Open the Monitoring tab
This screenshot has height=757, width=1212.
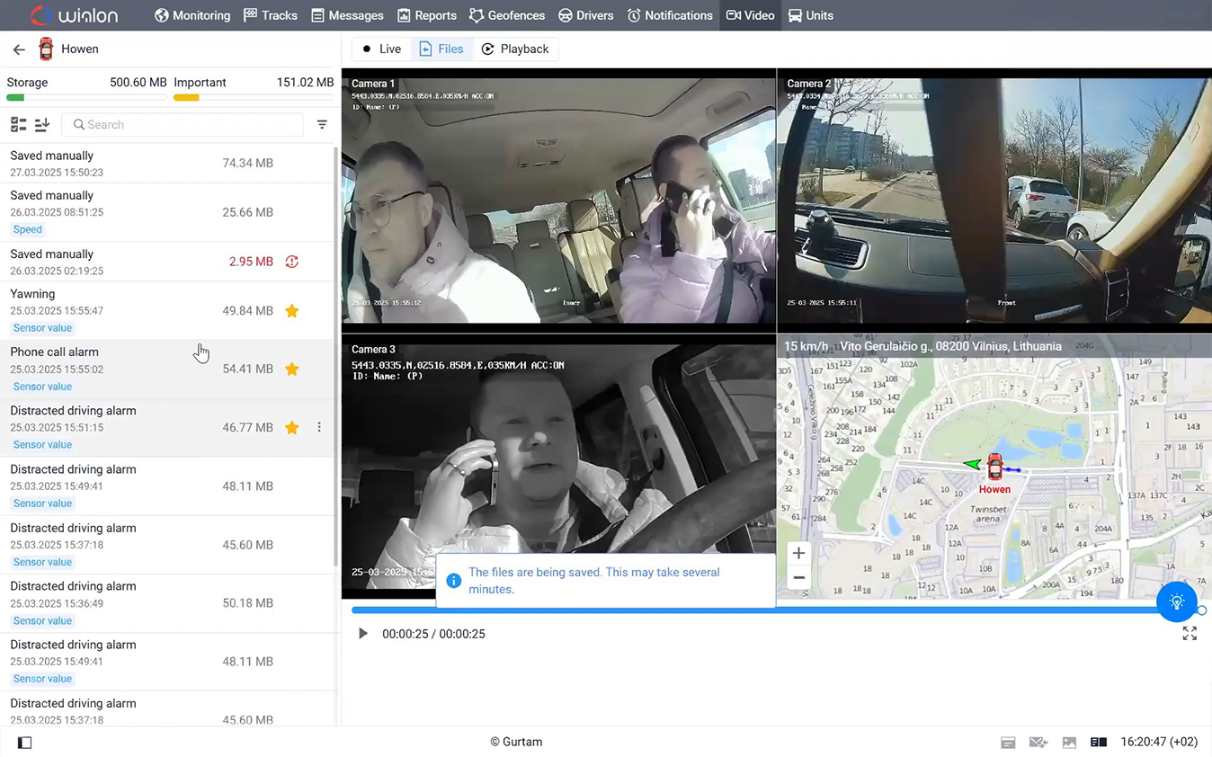192,15
